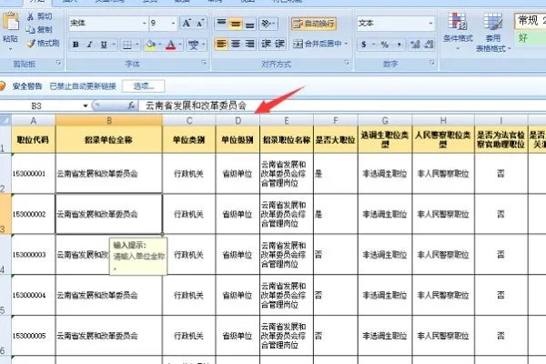Open 套用表格格式 table format
The width and height of the screenshot is (546, 364).
coord(493,32)
